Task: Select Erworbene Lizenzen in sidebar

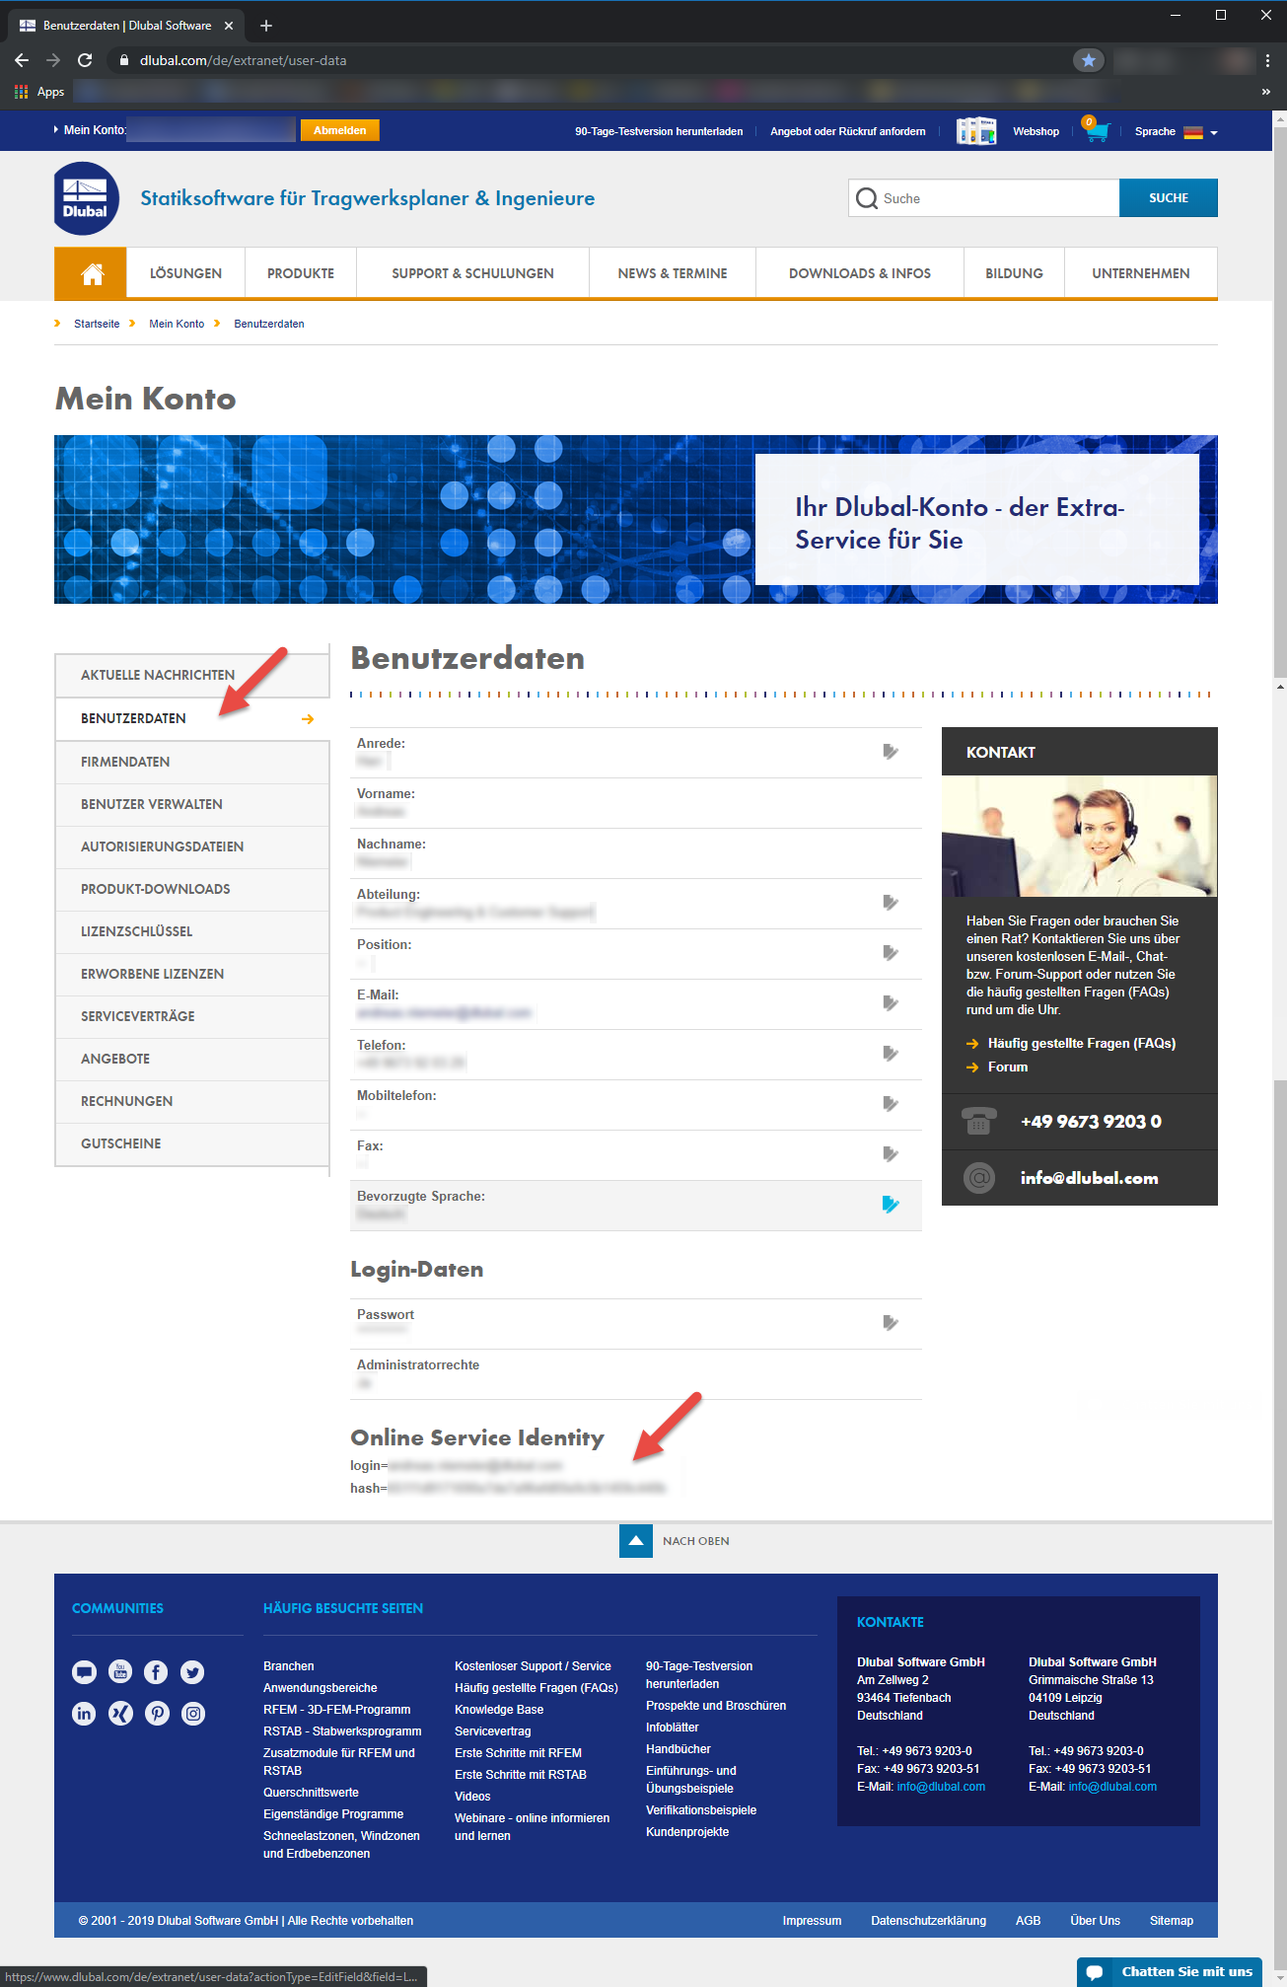Action: coord(191,974)
